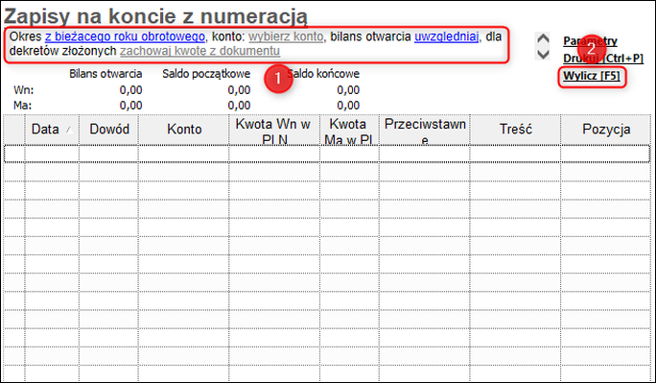Viewport: 656px width, 383px height.
Task: Open the Parametry link
Action: click(590, 41)
